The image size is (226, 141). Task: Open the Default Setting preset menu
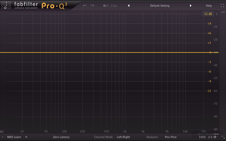click(x=160, y=6)
